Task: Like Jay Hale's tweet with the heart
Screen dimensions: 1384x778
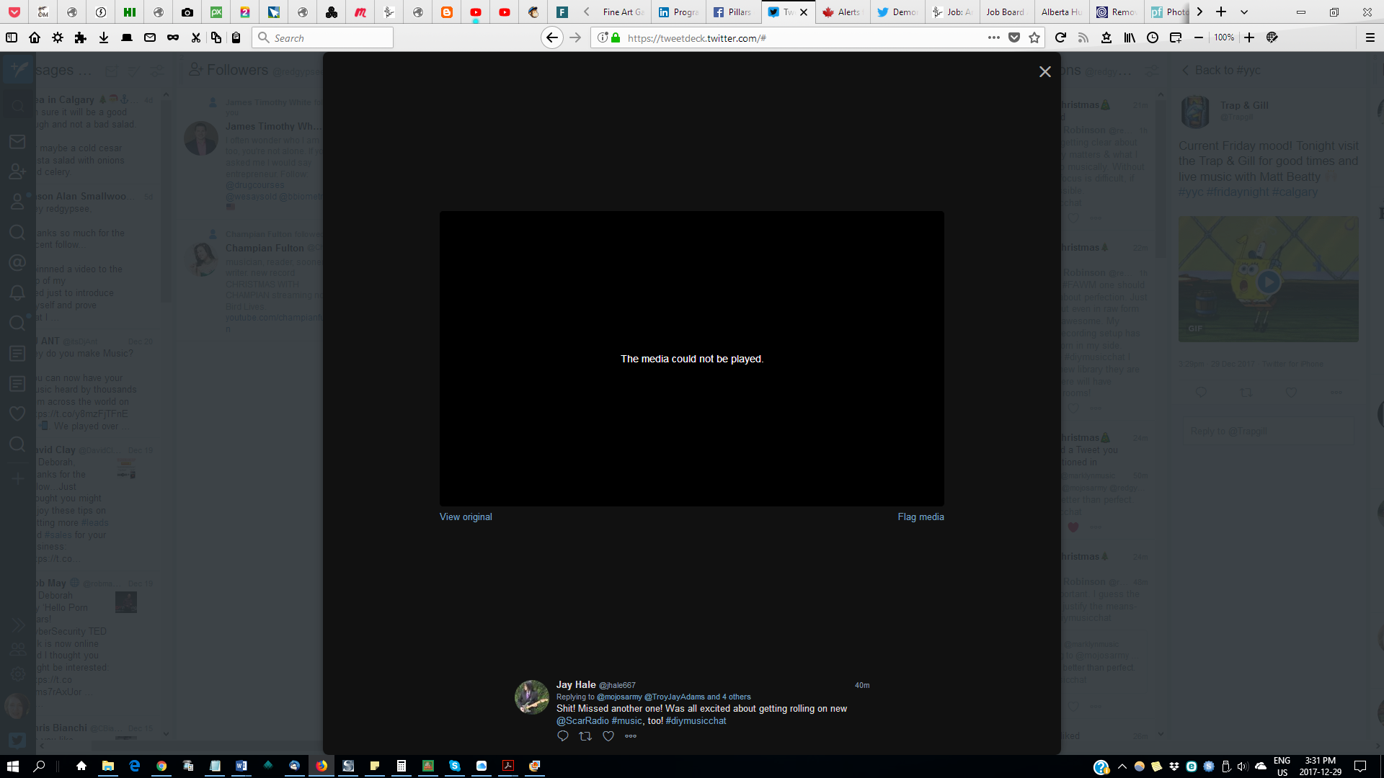Action: [608, 736]
